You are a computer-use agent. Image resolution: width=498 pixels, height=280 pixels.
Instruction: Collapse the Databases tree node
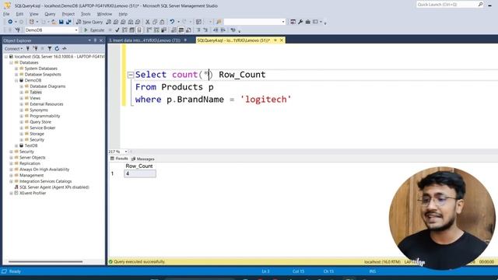point(11,62)
